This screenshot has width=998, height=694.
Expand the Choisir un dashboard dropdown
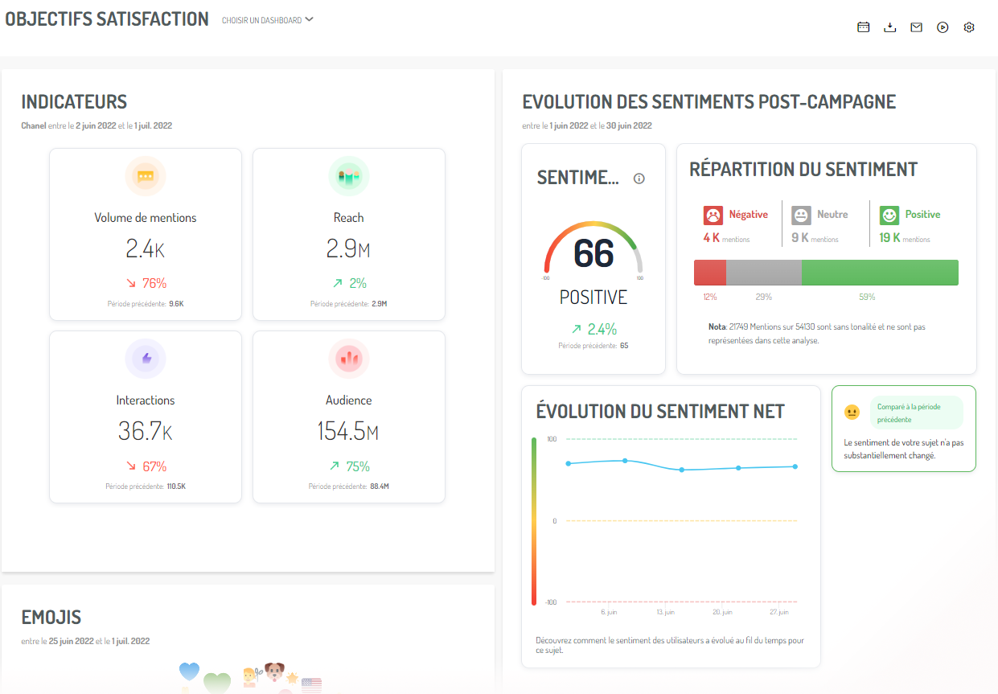point(262,20)
